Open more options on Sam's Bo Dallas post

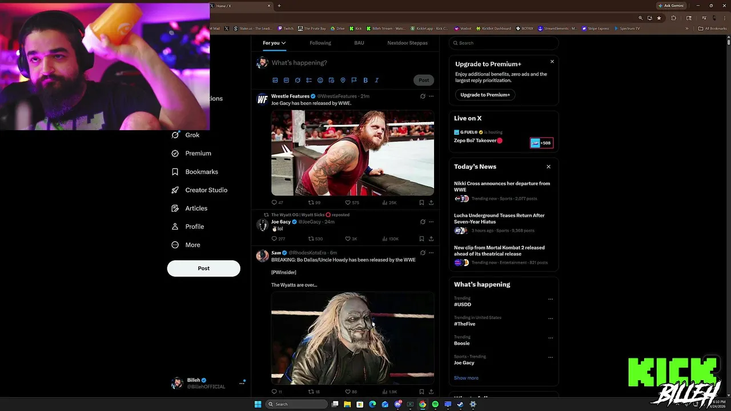click(431, 253)
